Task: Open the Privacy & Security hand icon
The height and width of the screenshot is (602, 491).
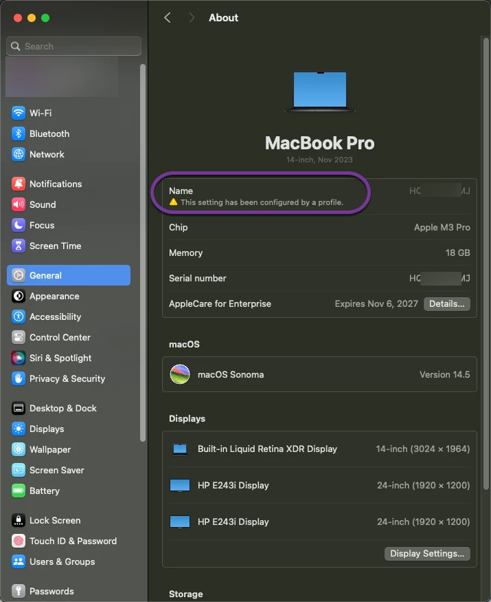Action: click(19, 379)
